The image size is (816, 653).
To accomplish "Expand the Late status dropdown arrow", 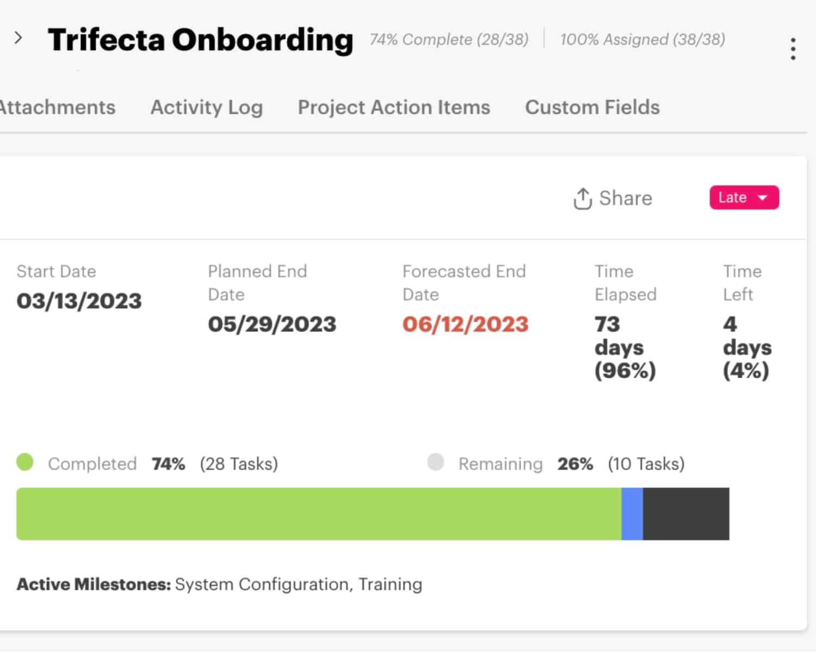I will point(764,198).
